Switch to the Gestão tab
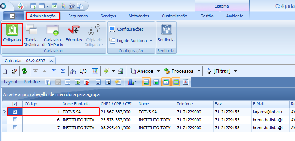Image resolution: width=295 pixels, height=141 pixels. click(x=207, y=16)
